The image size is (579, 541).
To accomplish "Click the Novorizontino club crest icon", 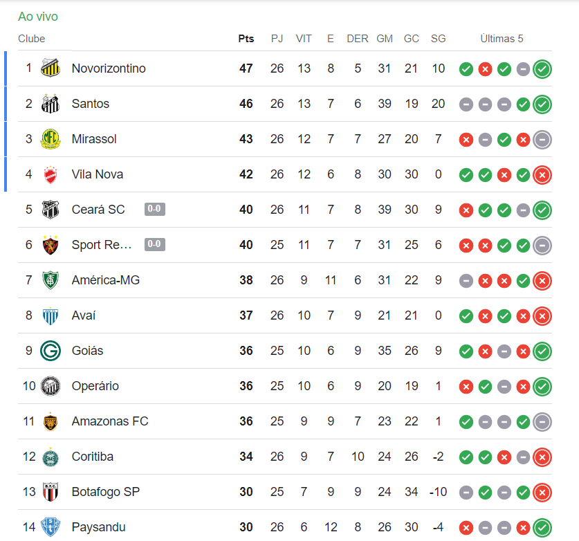I will click(50, 68).
